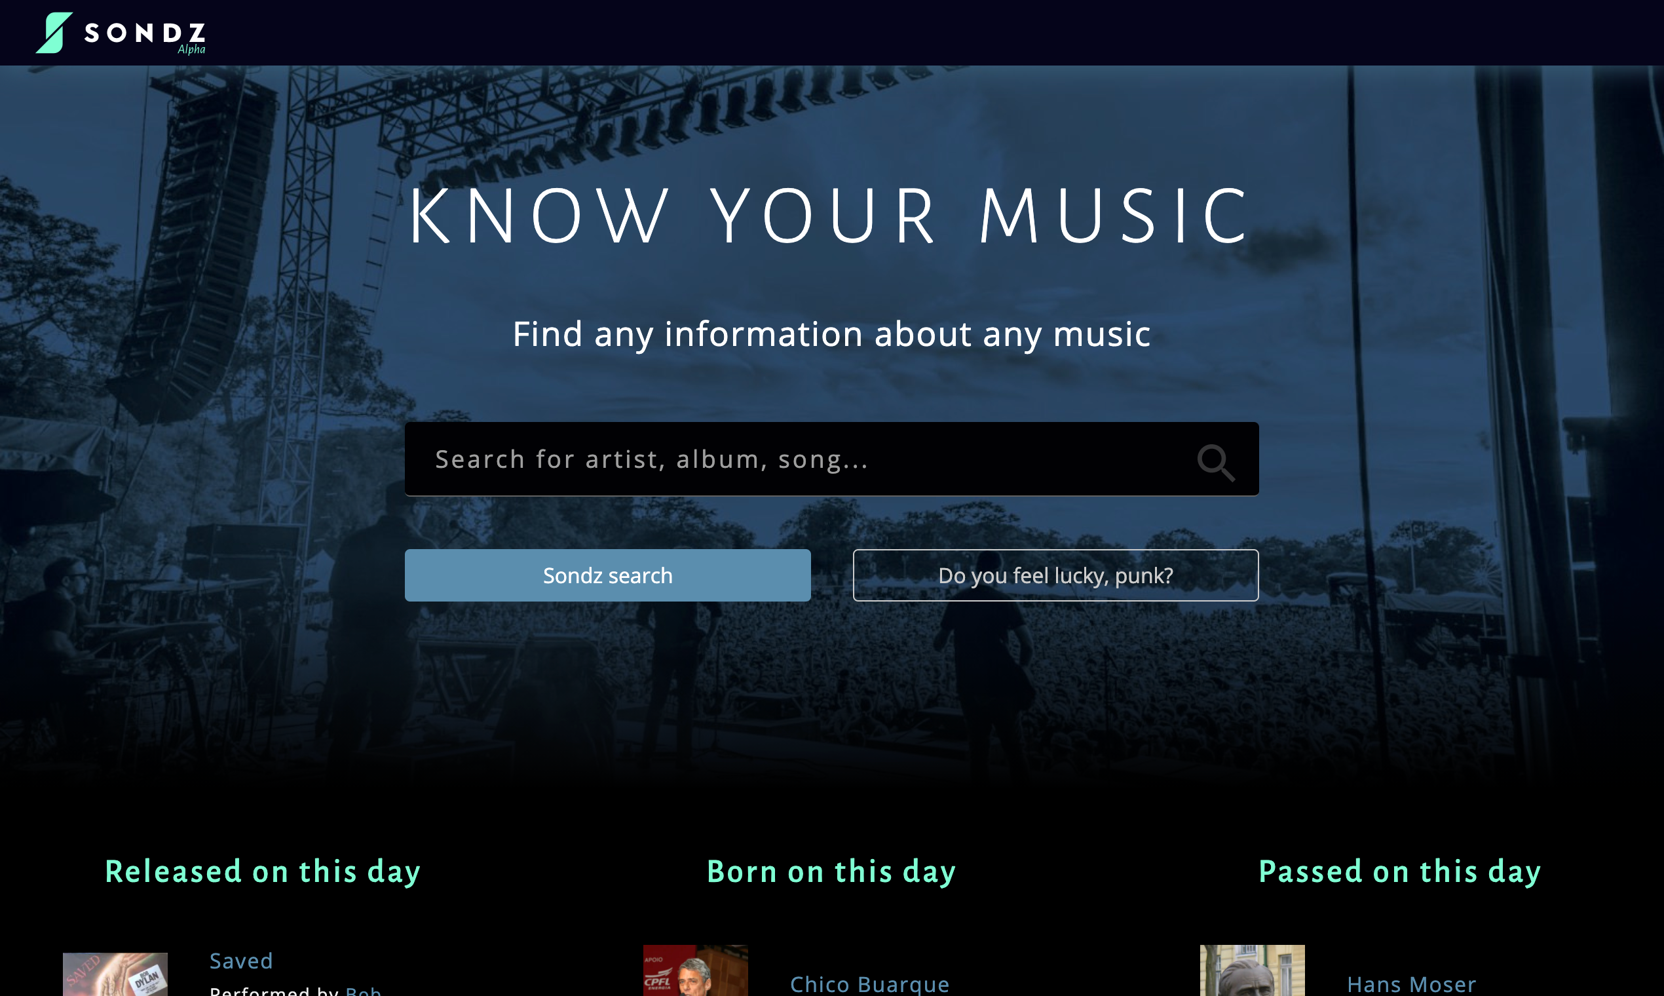Screen dimensions: 1664x996
Task: Click the Chico Buarque photo thumbnail
Action: pyautogui.click(x=695, y=970)
